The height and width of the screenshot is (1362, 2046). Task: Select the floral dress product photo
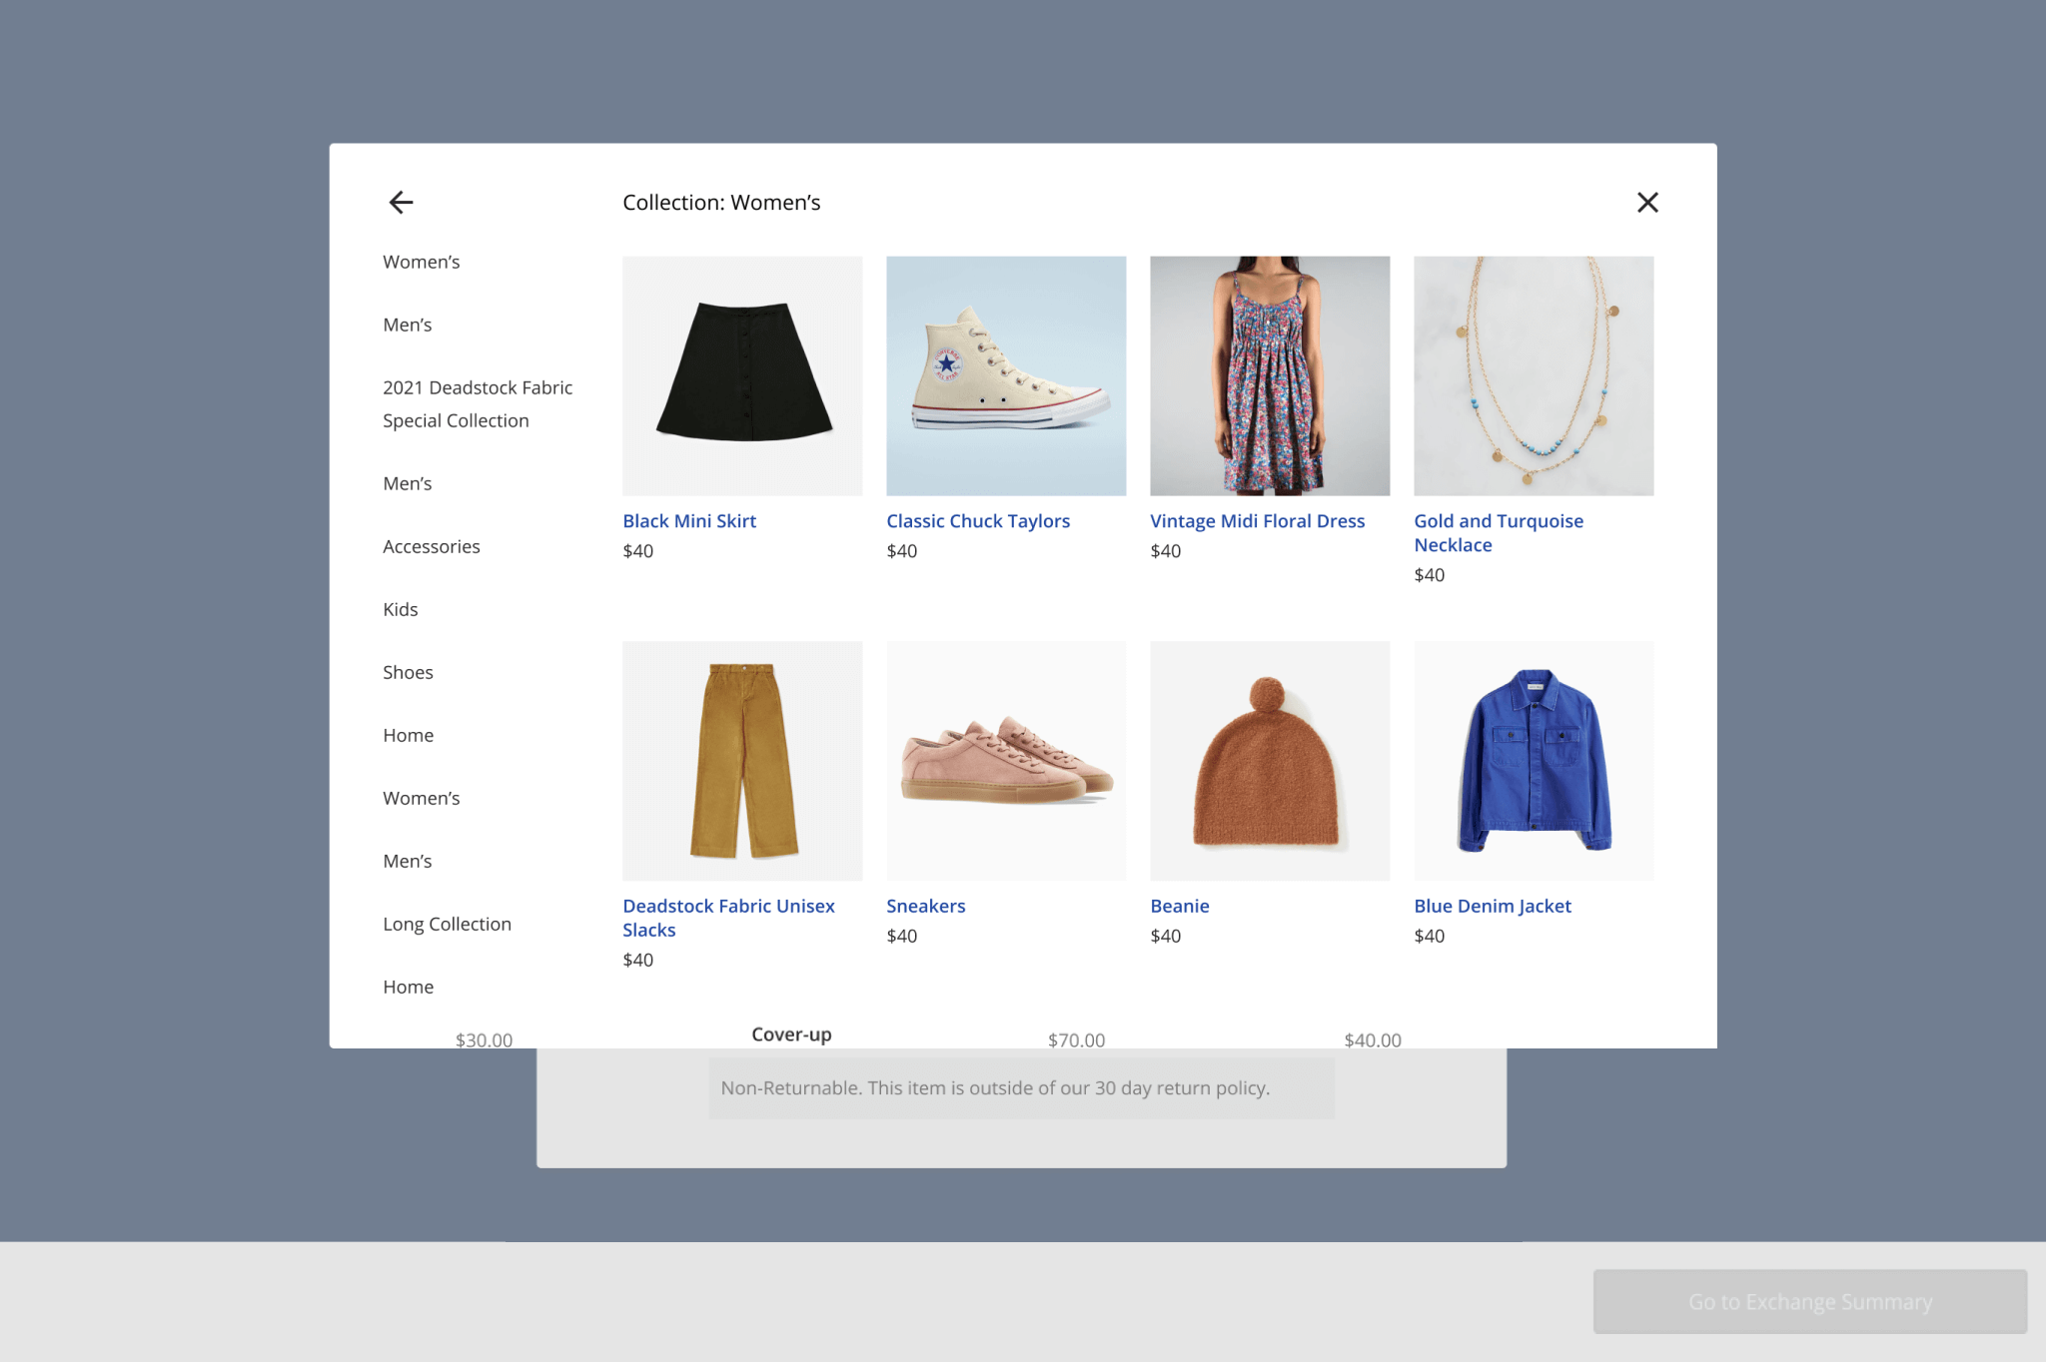1270,375
